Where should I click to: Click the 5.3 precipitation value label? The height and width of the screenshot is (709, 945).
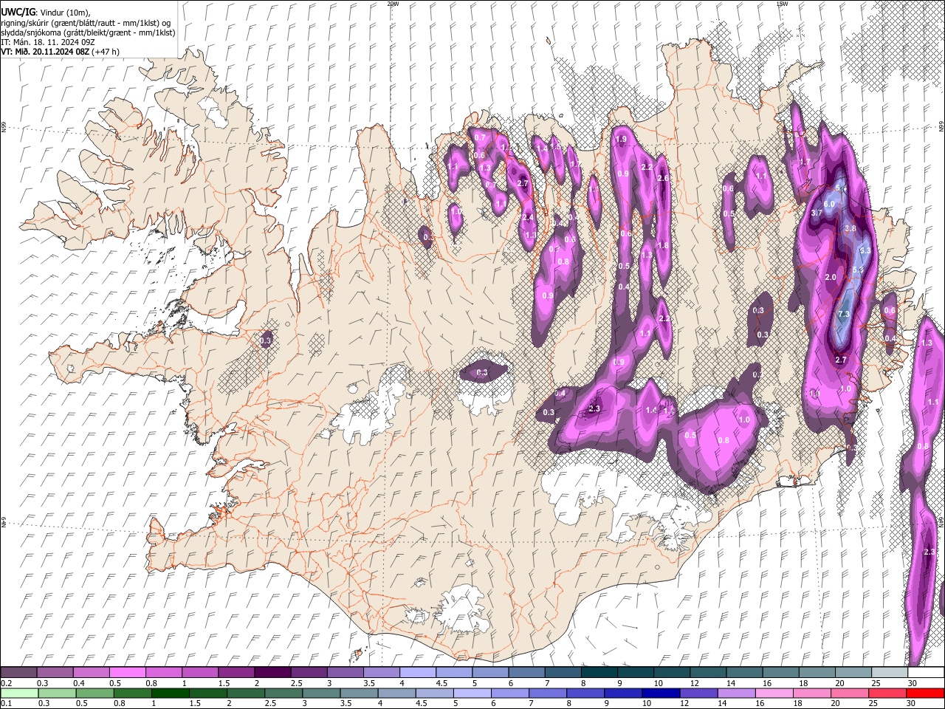[858, 270]
